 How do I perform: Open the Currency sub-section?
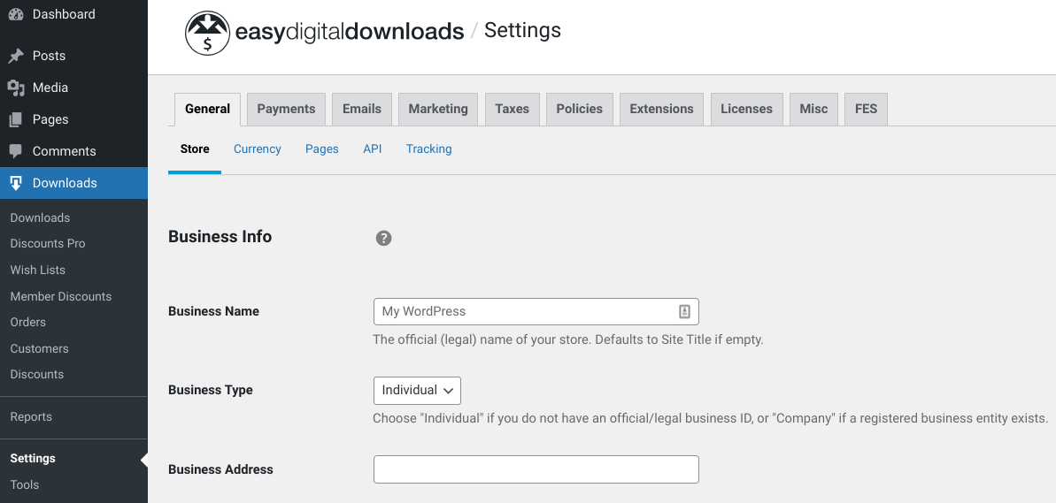click(258, 149)
